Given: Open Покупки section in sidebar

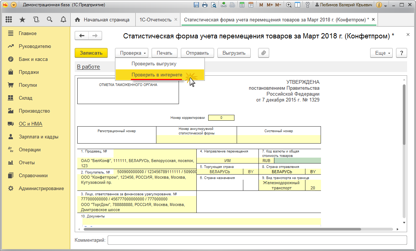Looking at the screenshot, I should coord(35,85).
